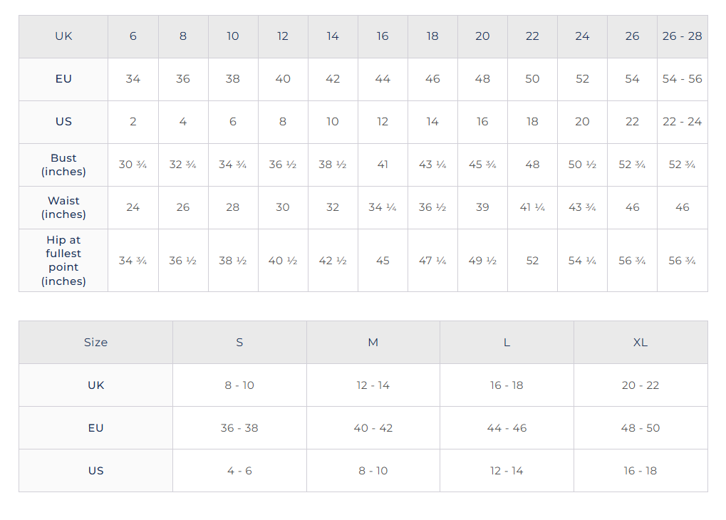Click the EU row label in first table

(x=63, y=79)
